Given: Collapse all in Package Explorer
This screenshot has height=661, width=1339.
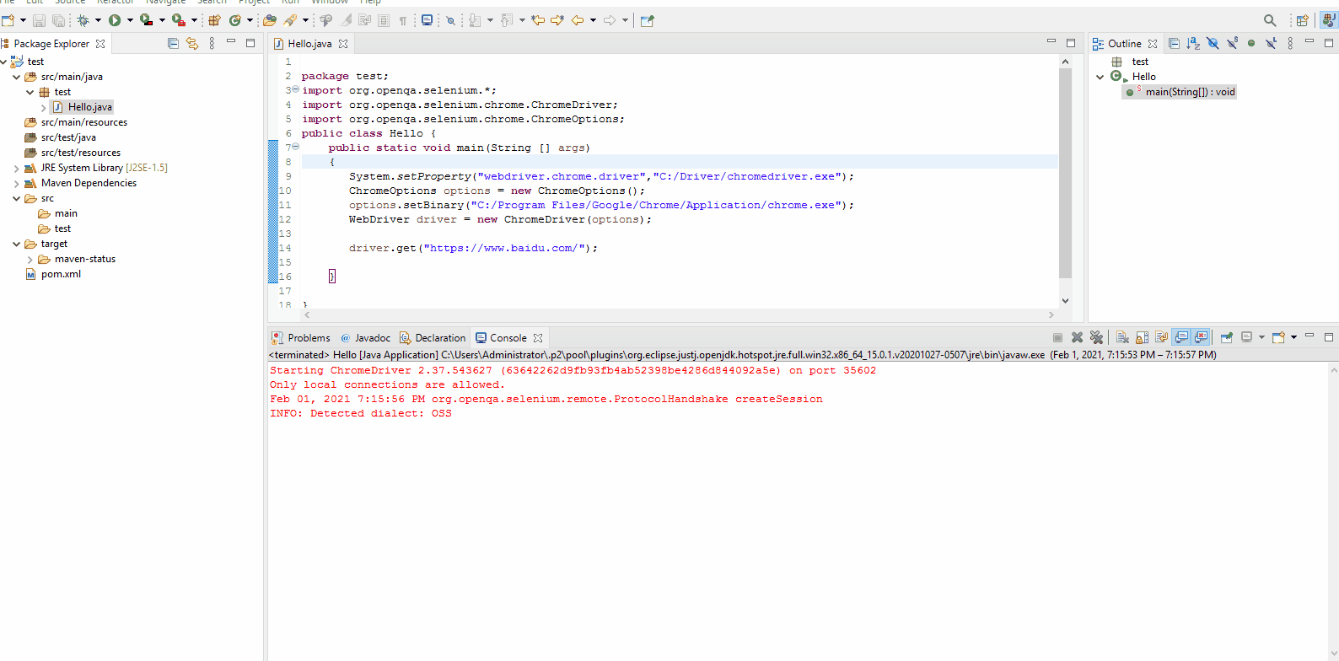Looking at the screenshot, I should [173, 43].
